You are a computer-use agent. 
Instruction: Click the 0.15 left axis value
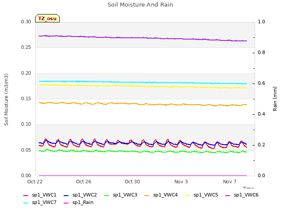click(x=26, y=98)
